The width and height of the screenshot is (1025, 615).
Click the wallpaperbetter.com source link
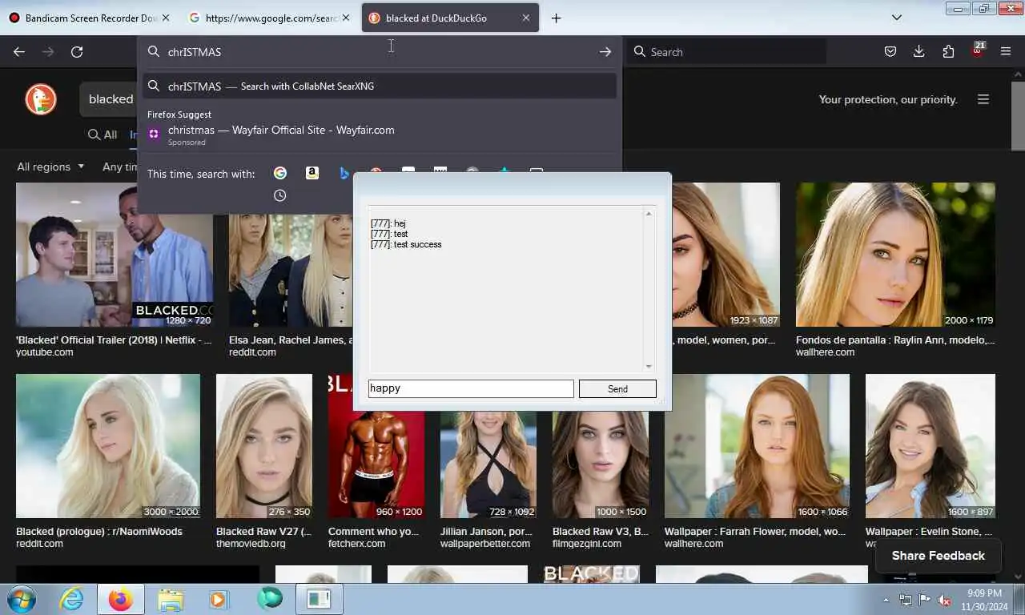coord(485,544)
